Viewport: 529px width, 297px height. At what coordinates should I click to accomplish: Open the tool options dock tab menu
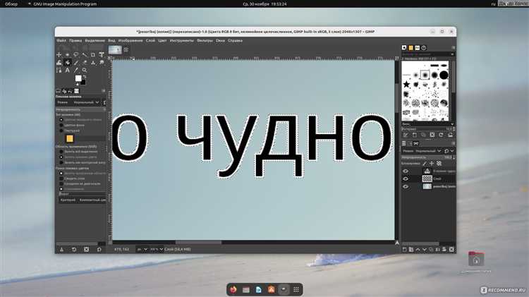pyautogui.click(x=104, y=91)
